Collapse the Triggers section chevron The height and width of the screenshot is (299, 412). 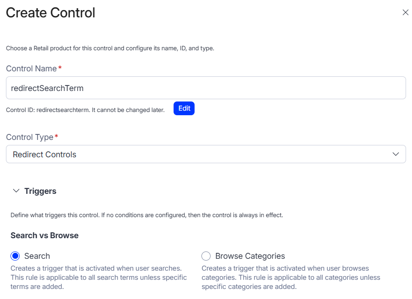click(x=16, y=191)
